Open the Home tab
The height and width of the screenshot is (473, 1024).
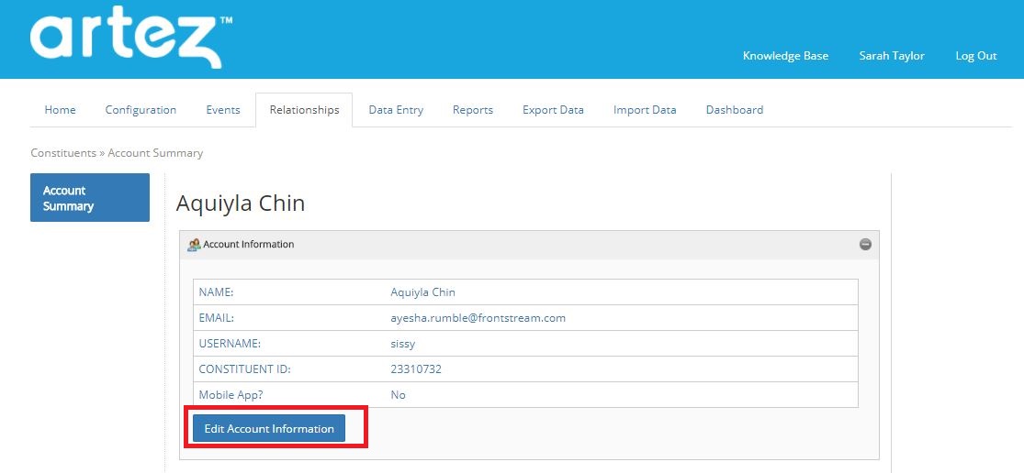click(x=60, y=110)
